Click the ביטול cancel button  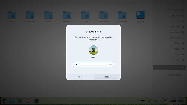pyautogui.click(x=107, y=77)
